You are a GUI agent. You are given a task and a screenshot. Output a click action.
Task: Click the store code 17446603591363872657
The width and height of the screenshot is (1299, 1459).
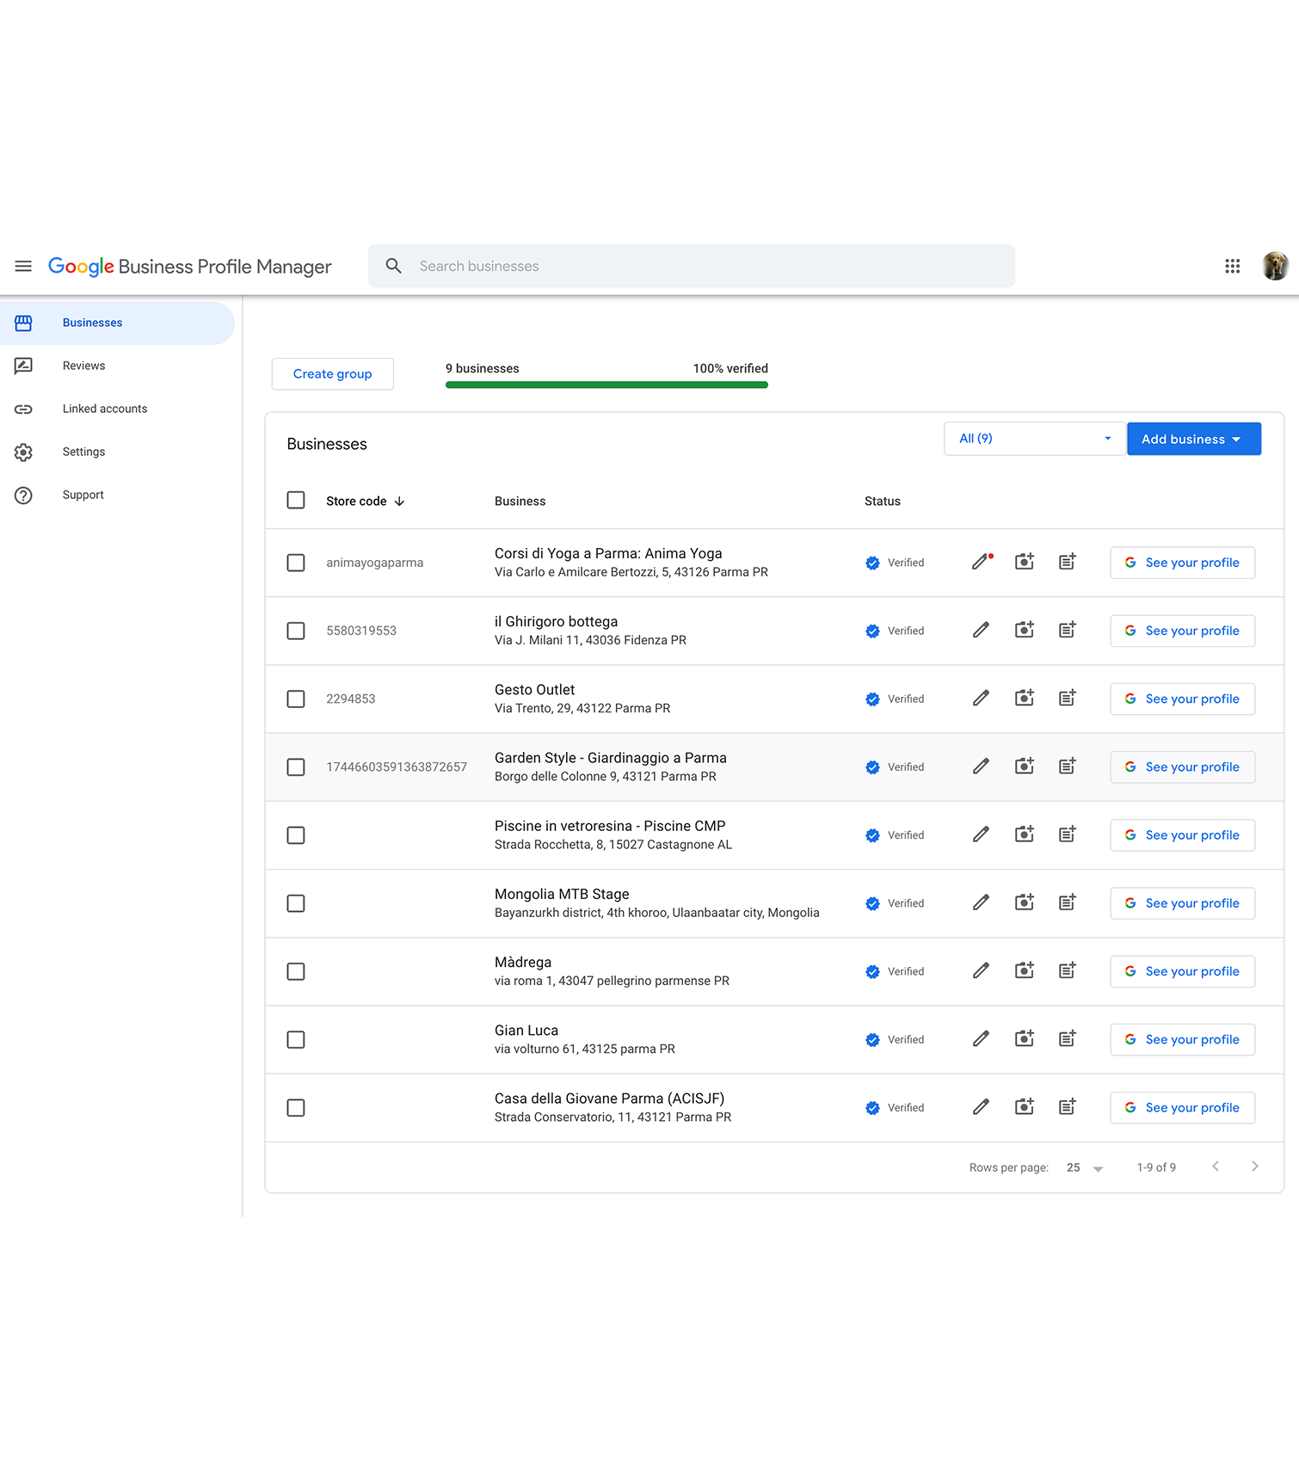click(x=397, y=767)
